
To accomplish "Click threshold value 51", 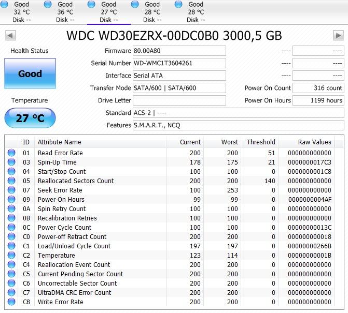I will (271, 153).
